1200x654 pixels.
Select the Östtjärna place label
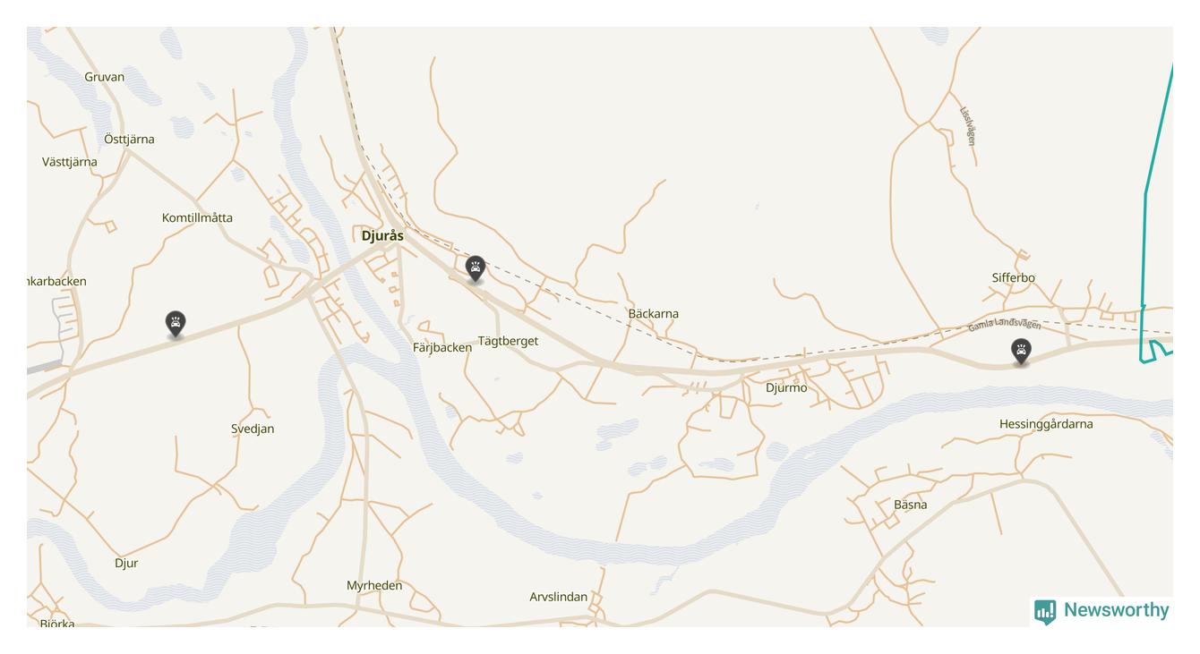(129, 140)
